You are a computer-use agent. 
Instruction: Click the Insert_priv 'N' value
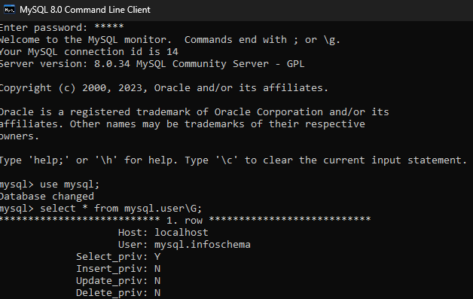pyautogui.click(x=157, y=269)
